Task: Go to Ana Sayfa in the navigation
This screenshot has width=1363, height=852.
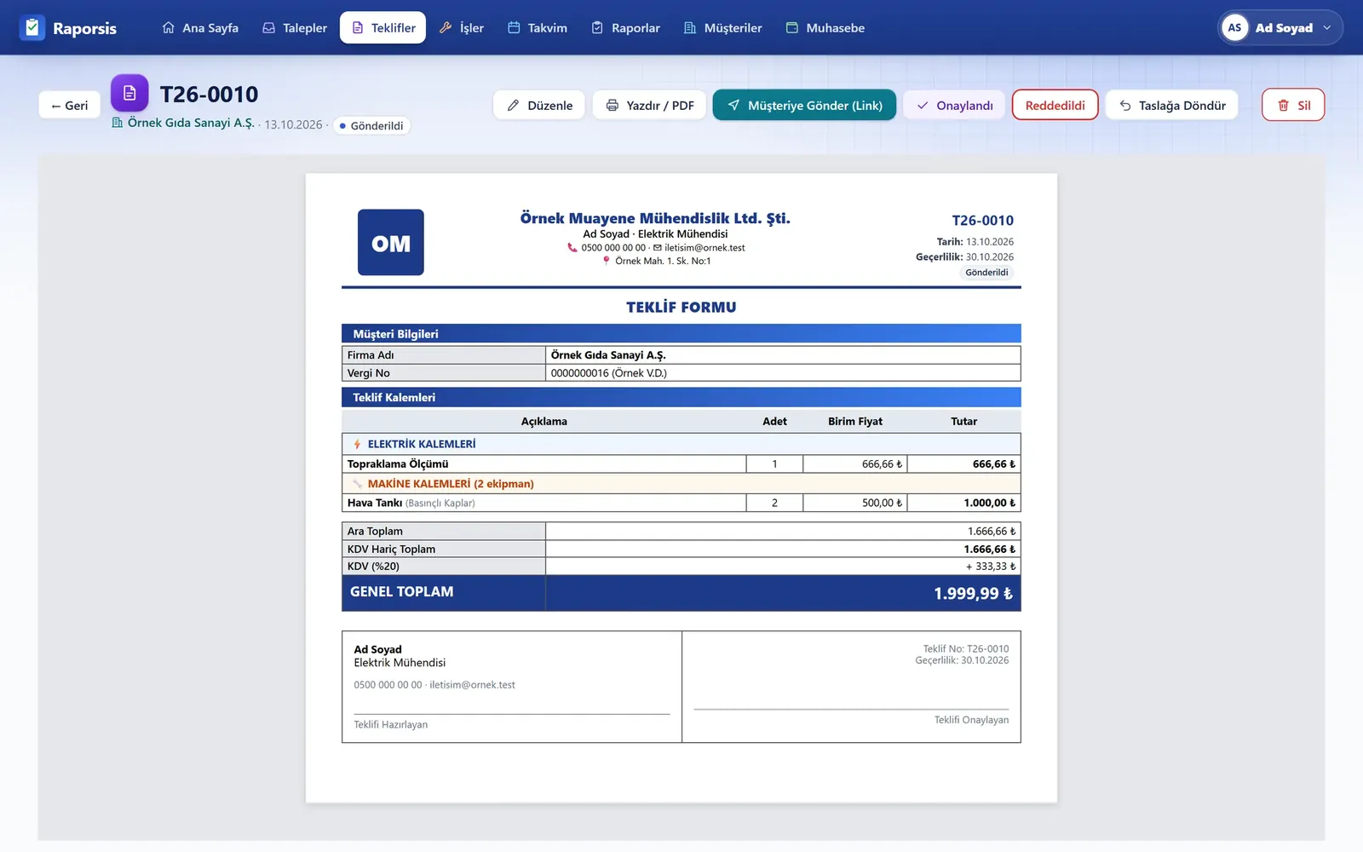Action: pos(200,27)
